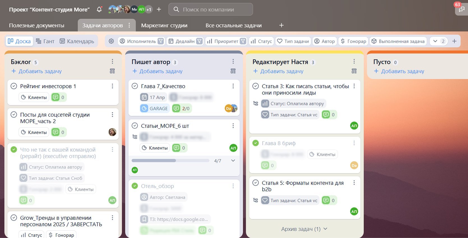
Task: Open Тип задачи field dropdown
Action: pos(293,41)
